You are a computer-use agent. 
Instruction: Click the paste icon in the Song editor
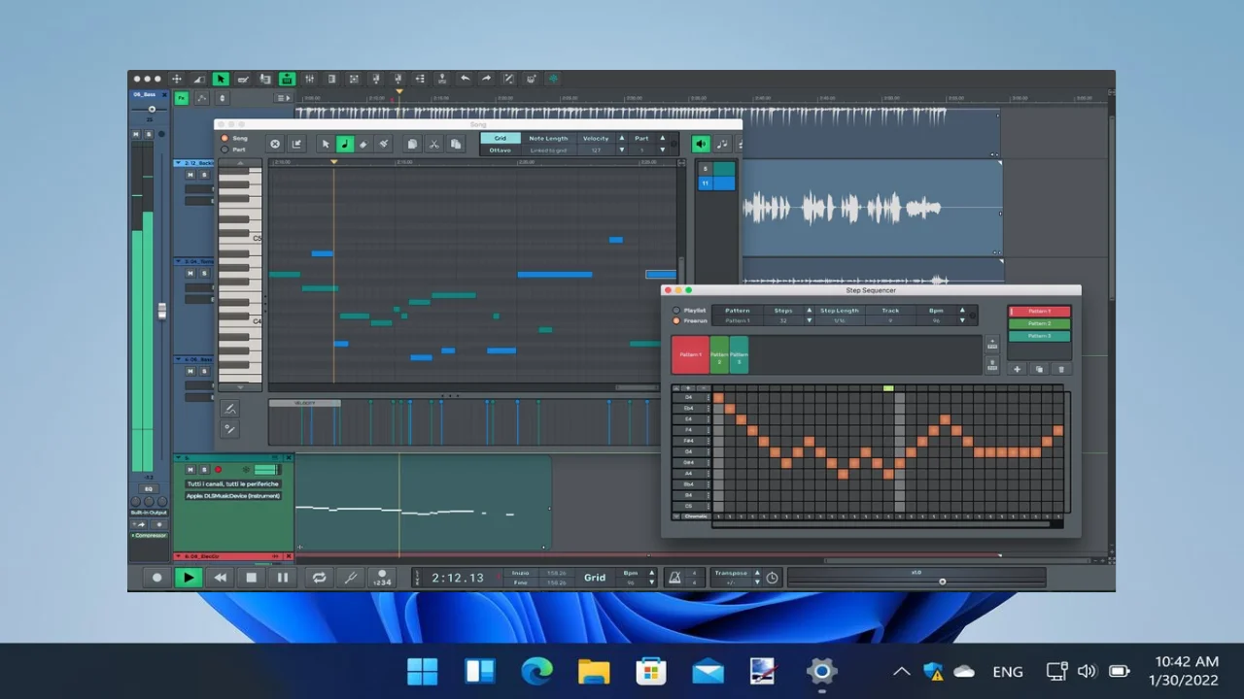[455, 144]
